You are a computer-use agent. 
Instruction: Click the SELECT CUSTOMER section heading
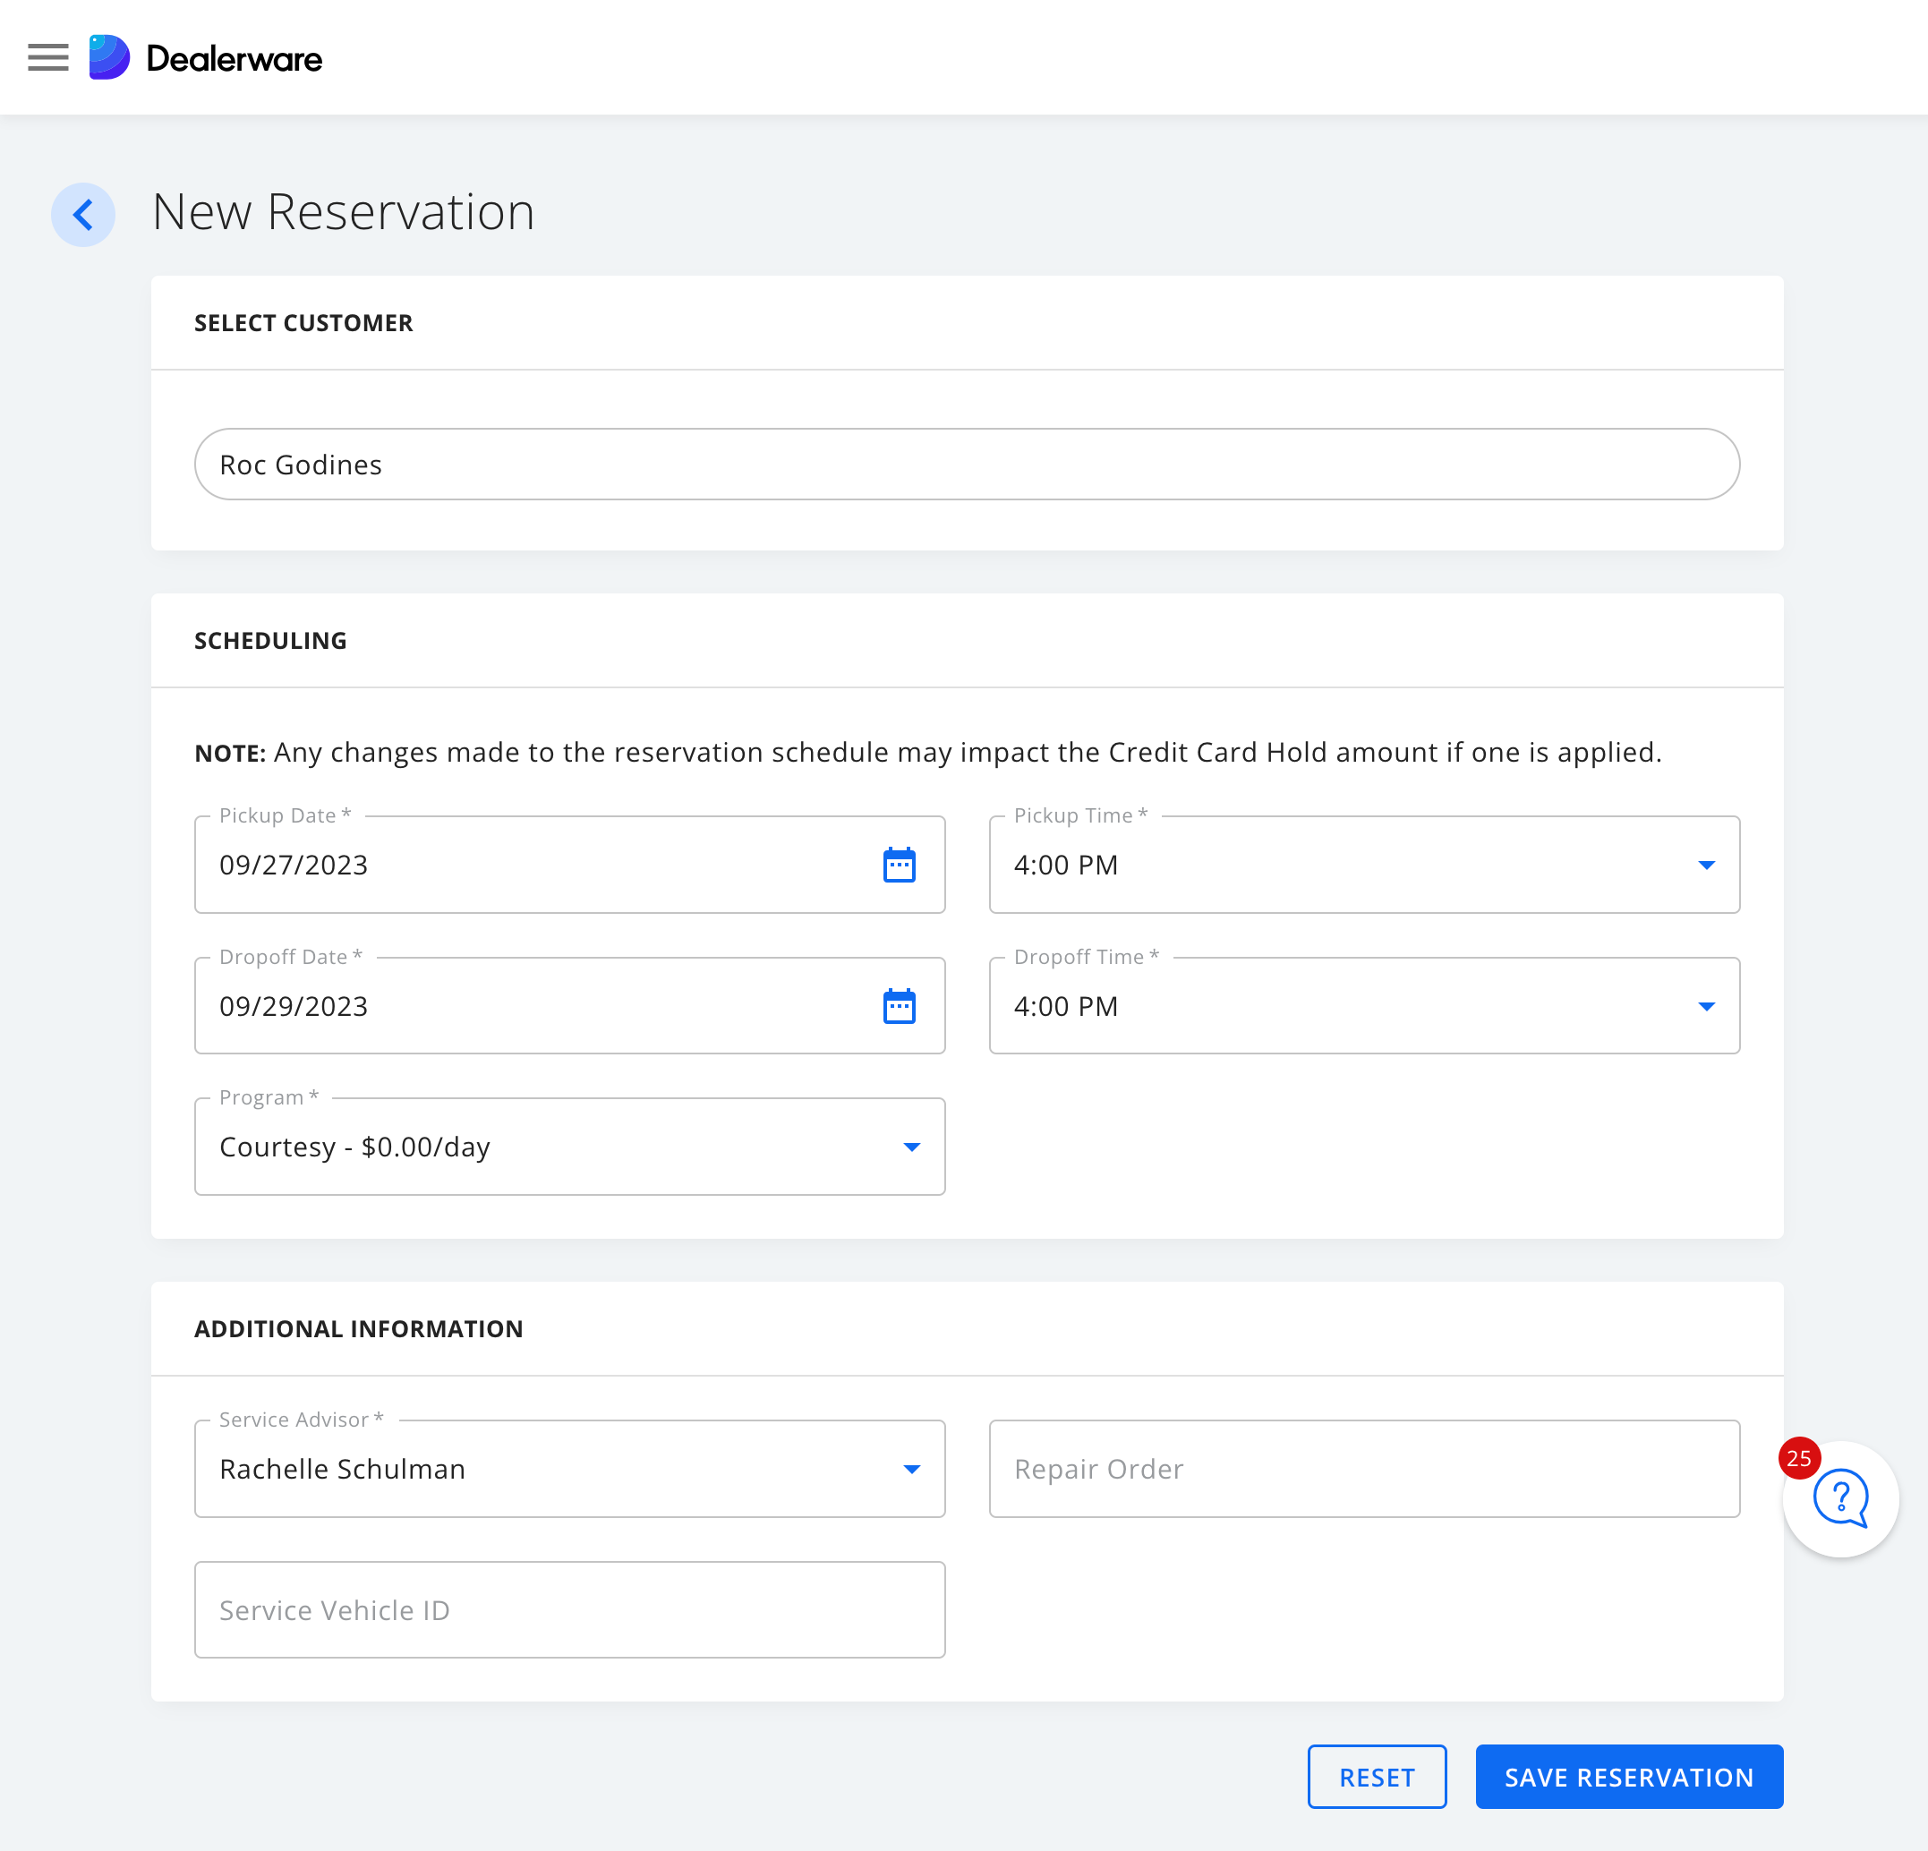click(x=303, y=324)
